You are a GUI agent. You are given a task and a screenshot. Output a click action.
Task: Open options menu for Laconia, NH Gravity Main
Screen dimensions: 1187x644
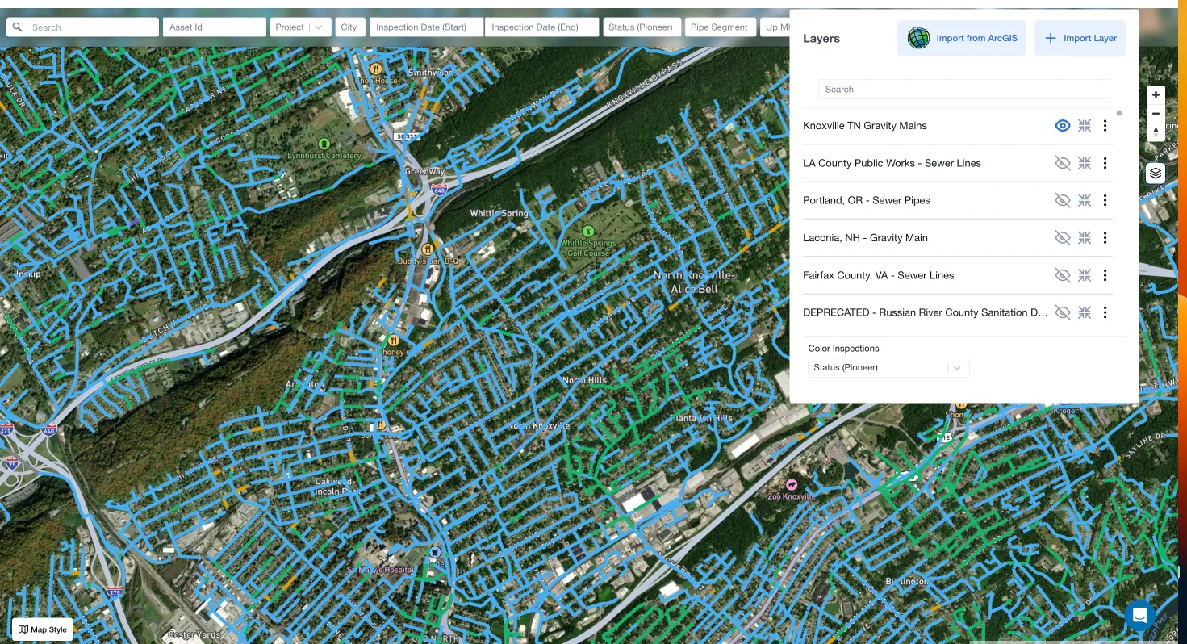coord(1105,238)
